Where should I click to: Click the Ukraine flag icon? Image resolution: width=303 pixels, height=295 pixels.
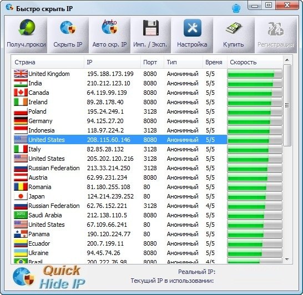pyautogui.click(x=21, y=253)
